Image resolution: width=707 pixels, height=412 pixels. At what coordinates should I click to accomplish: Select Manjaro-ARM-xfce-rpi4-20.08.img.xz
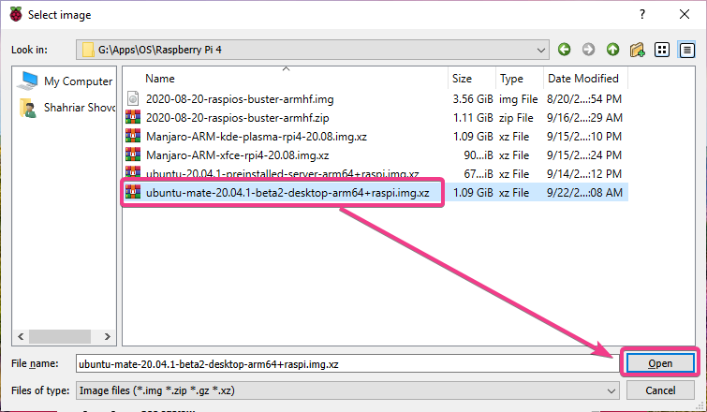coord(237,155)
